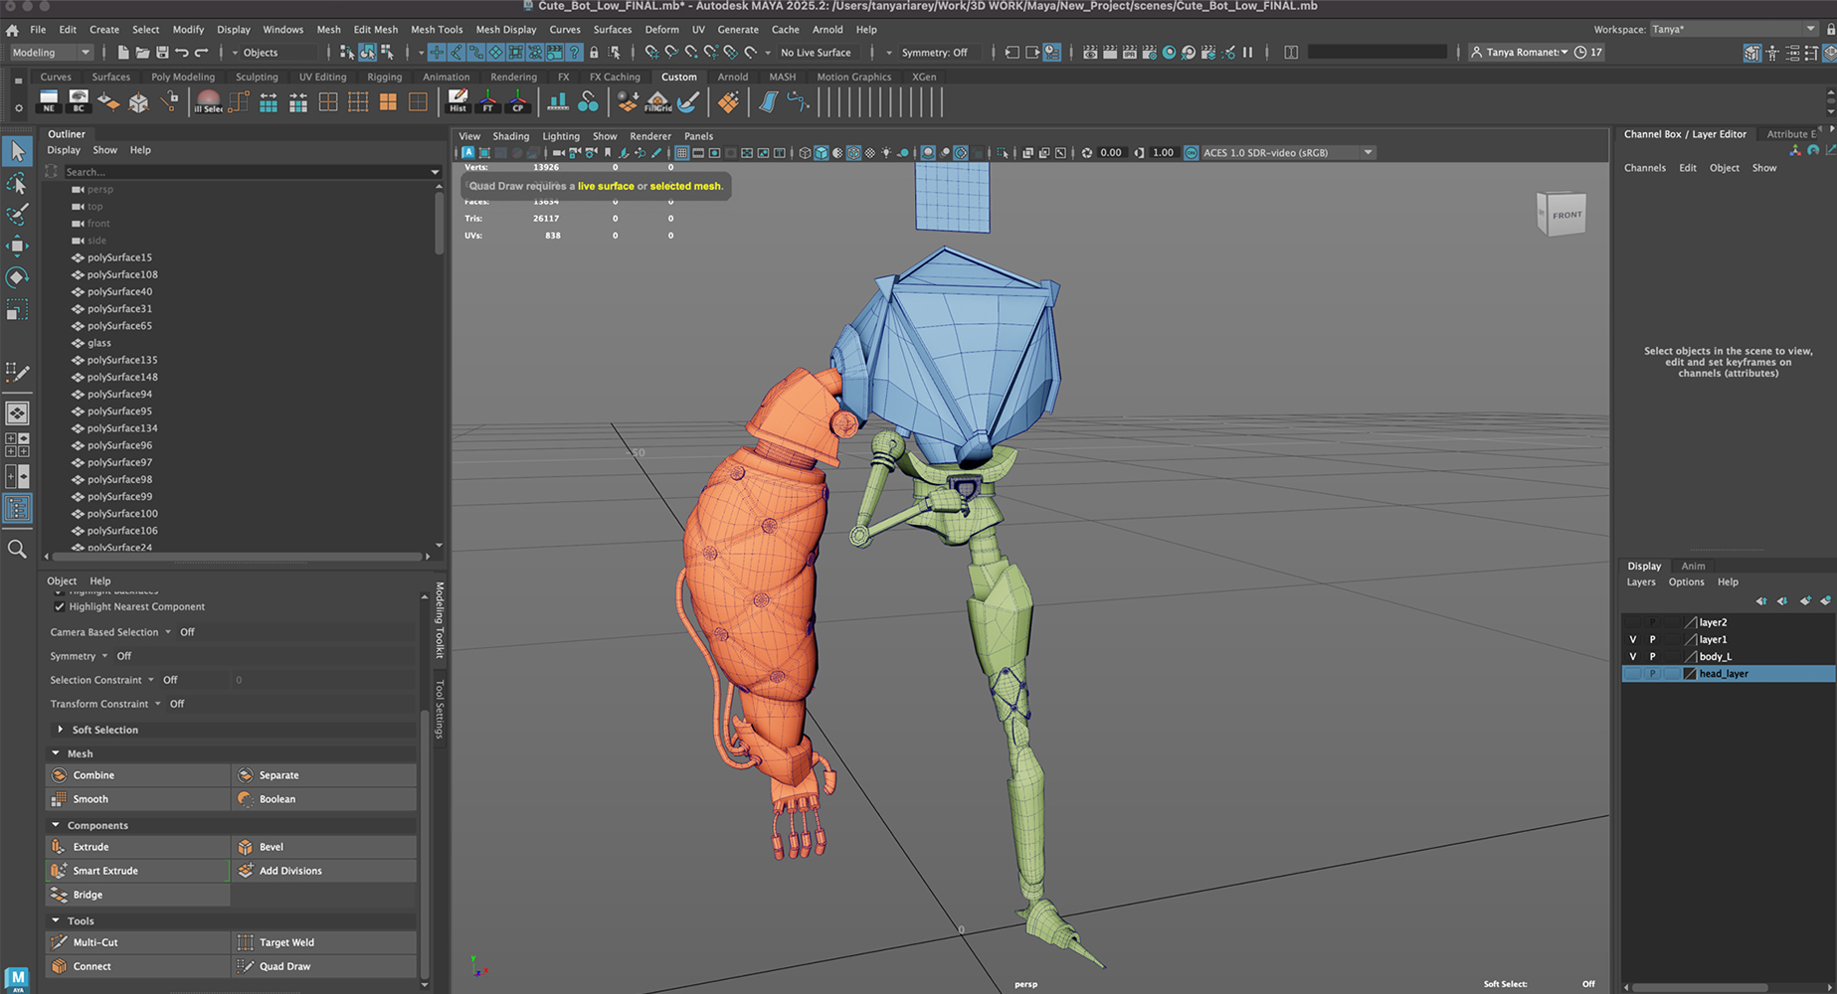Open the Mesh Tools menu
The width and height of the screenshot is (1837, 994).
click(x=437, y=30)
